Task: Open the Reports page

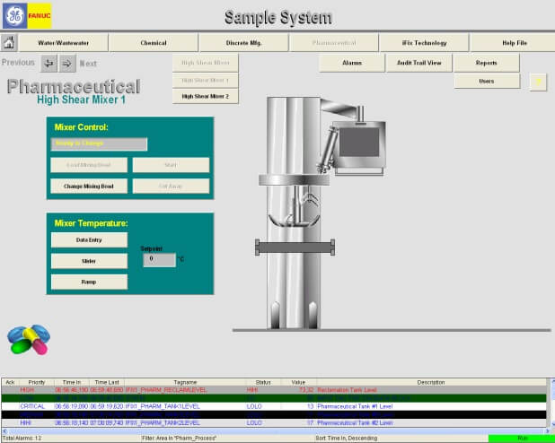Action: [x=487, y=63]
